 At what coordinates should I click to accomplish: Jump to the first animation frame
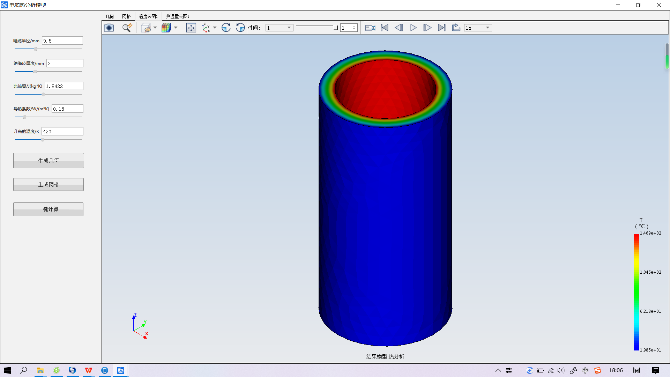pyautogui.click(x=385, y=28)
